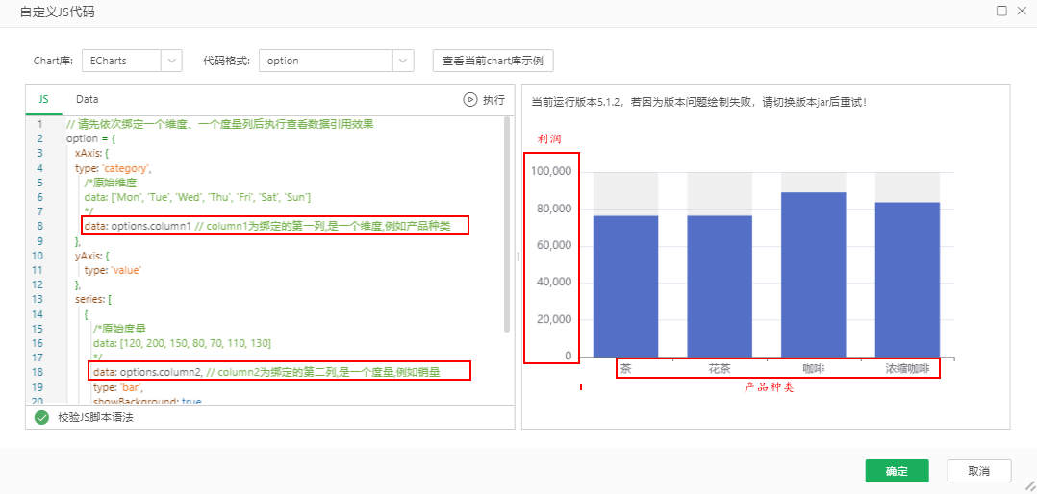Click the code editor vertical scrollbar

507,225
